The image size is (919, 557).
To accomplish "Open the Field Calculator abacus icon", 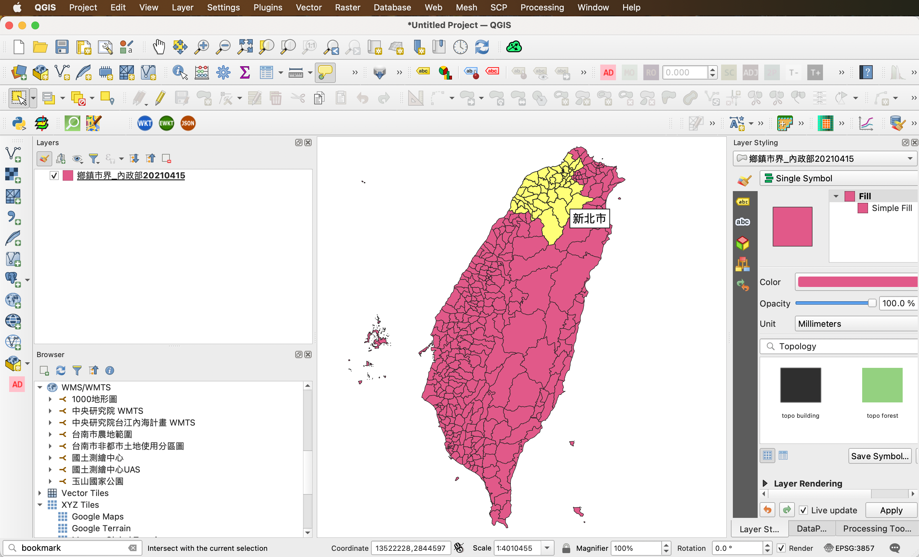I will tap(202, 73).
